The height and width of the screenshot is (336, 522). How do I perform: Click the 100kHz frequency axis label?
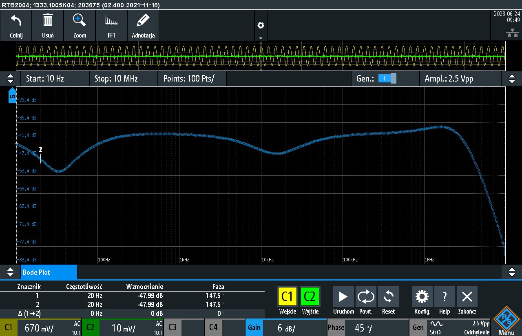pyautogui.click(x=351, y=260)
